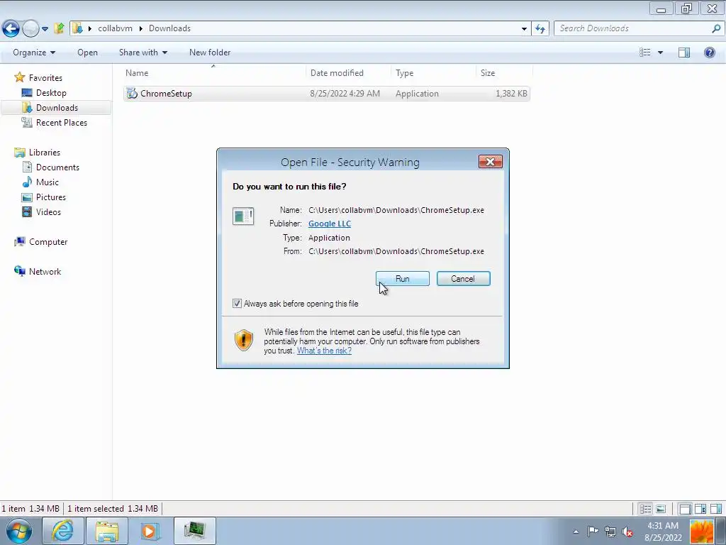Viewport: 726px width, 545px height.
Task: Open the Organize menu
Action: 34,53
